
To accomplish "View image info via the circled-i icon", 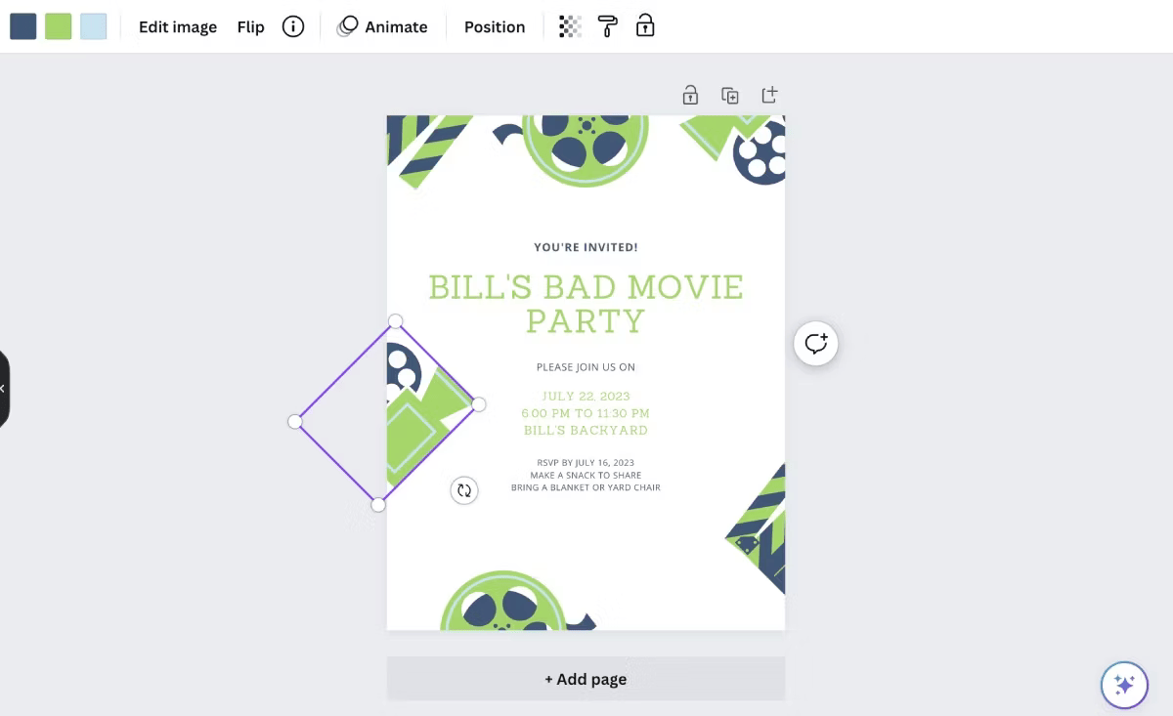I will 293,26.
